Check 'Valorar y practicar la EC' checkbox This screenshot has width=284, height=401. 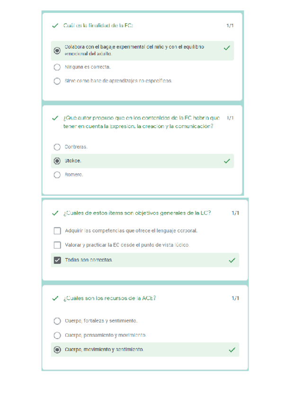[57, 245]
